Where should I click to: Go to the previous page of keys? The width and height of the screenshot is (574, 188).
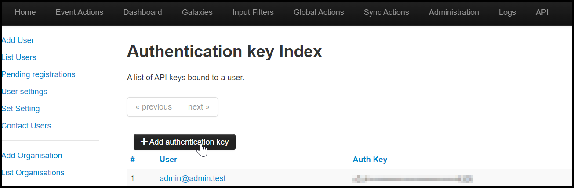click(153, 107)
